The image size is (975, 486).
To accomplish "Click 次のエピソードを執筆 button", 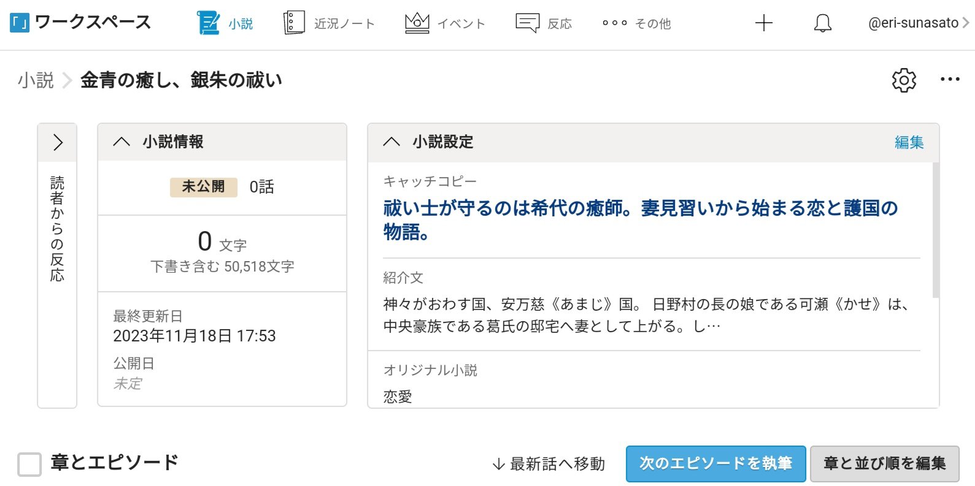I will [715, 464].
